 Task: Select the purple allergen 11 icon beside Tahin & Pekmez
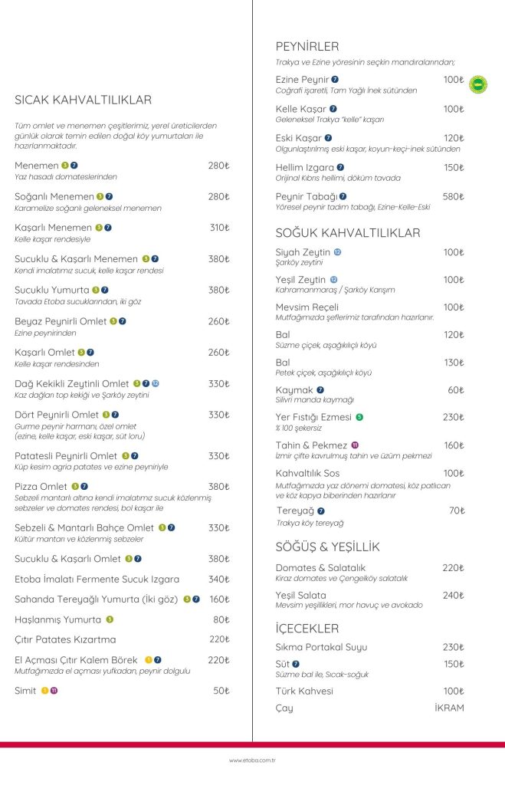tap(355, 445)
